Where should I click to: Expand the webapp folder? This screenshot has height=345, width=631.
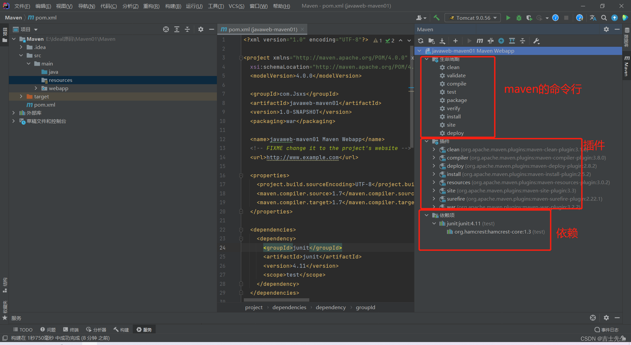pos(36,88)
